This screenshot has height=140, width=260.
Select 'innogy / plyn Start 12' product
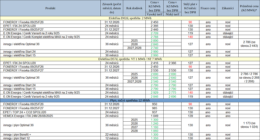point(16,138)
